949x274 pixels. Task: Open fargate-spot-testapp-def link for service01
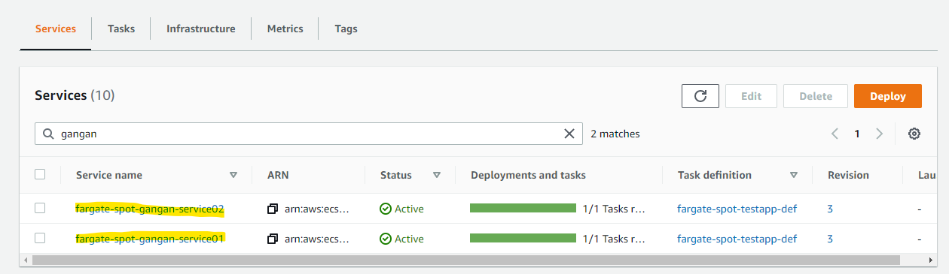tap(737, 239)
